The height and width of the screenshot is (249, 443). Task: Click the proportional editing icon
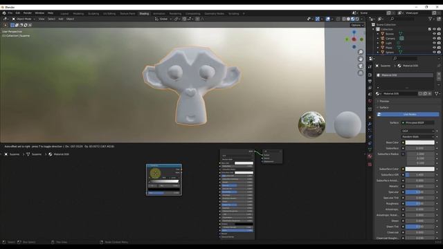coord(197,19)
